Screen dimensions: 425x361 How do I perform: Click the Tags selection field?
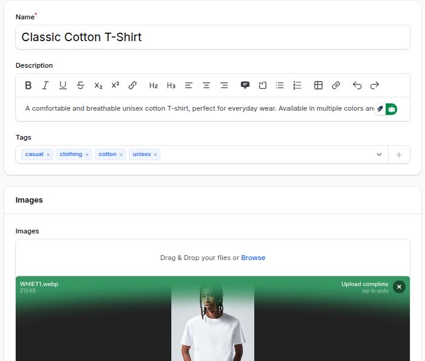(202, 155)
